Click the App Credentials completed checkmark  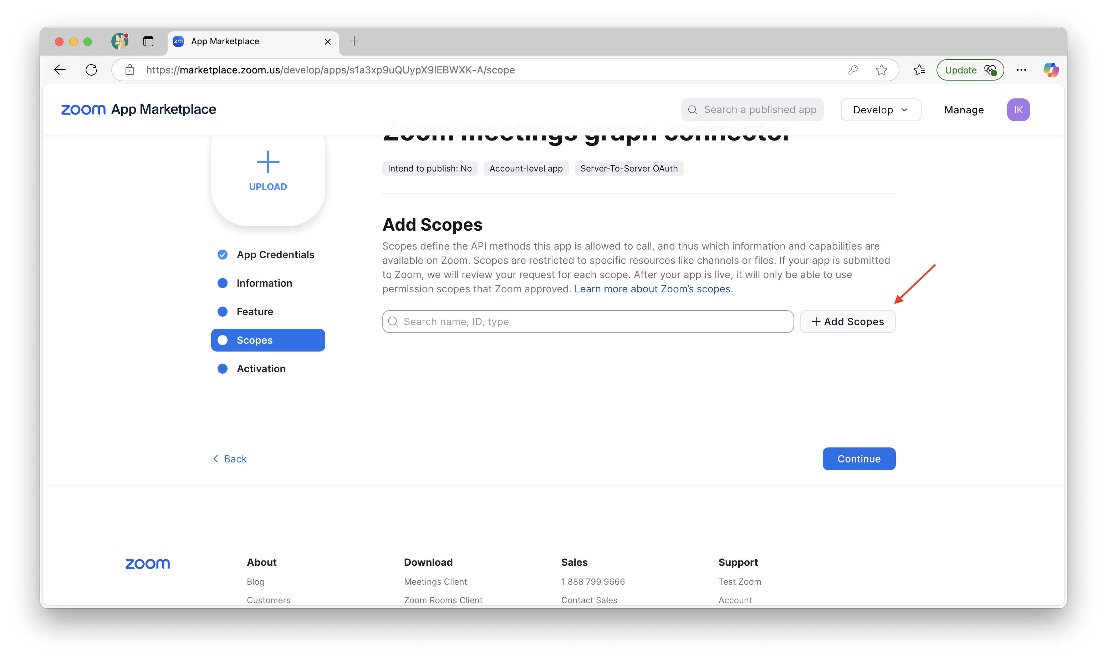[222, 254]
